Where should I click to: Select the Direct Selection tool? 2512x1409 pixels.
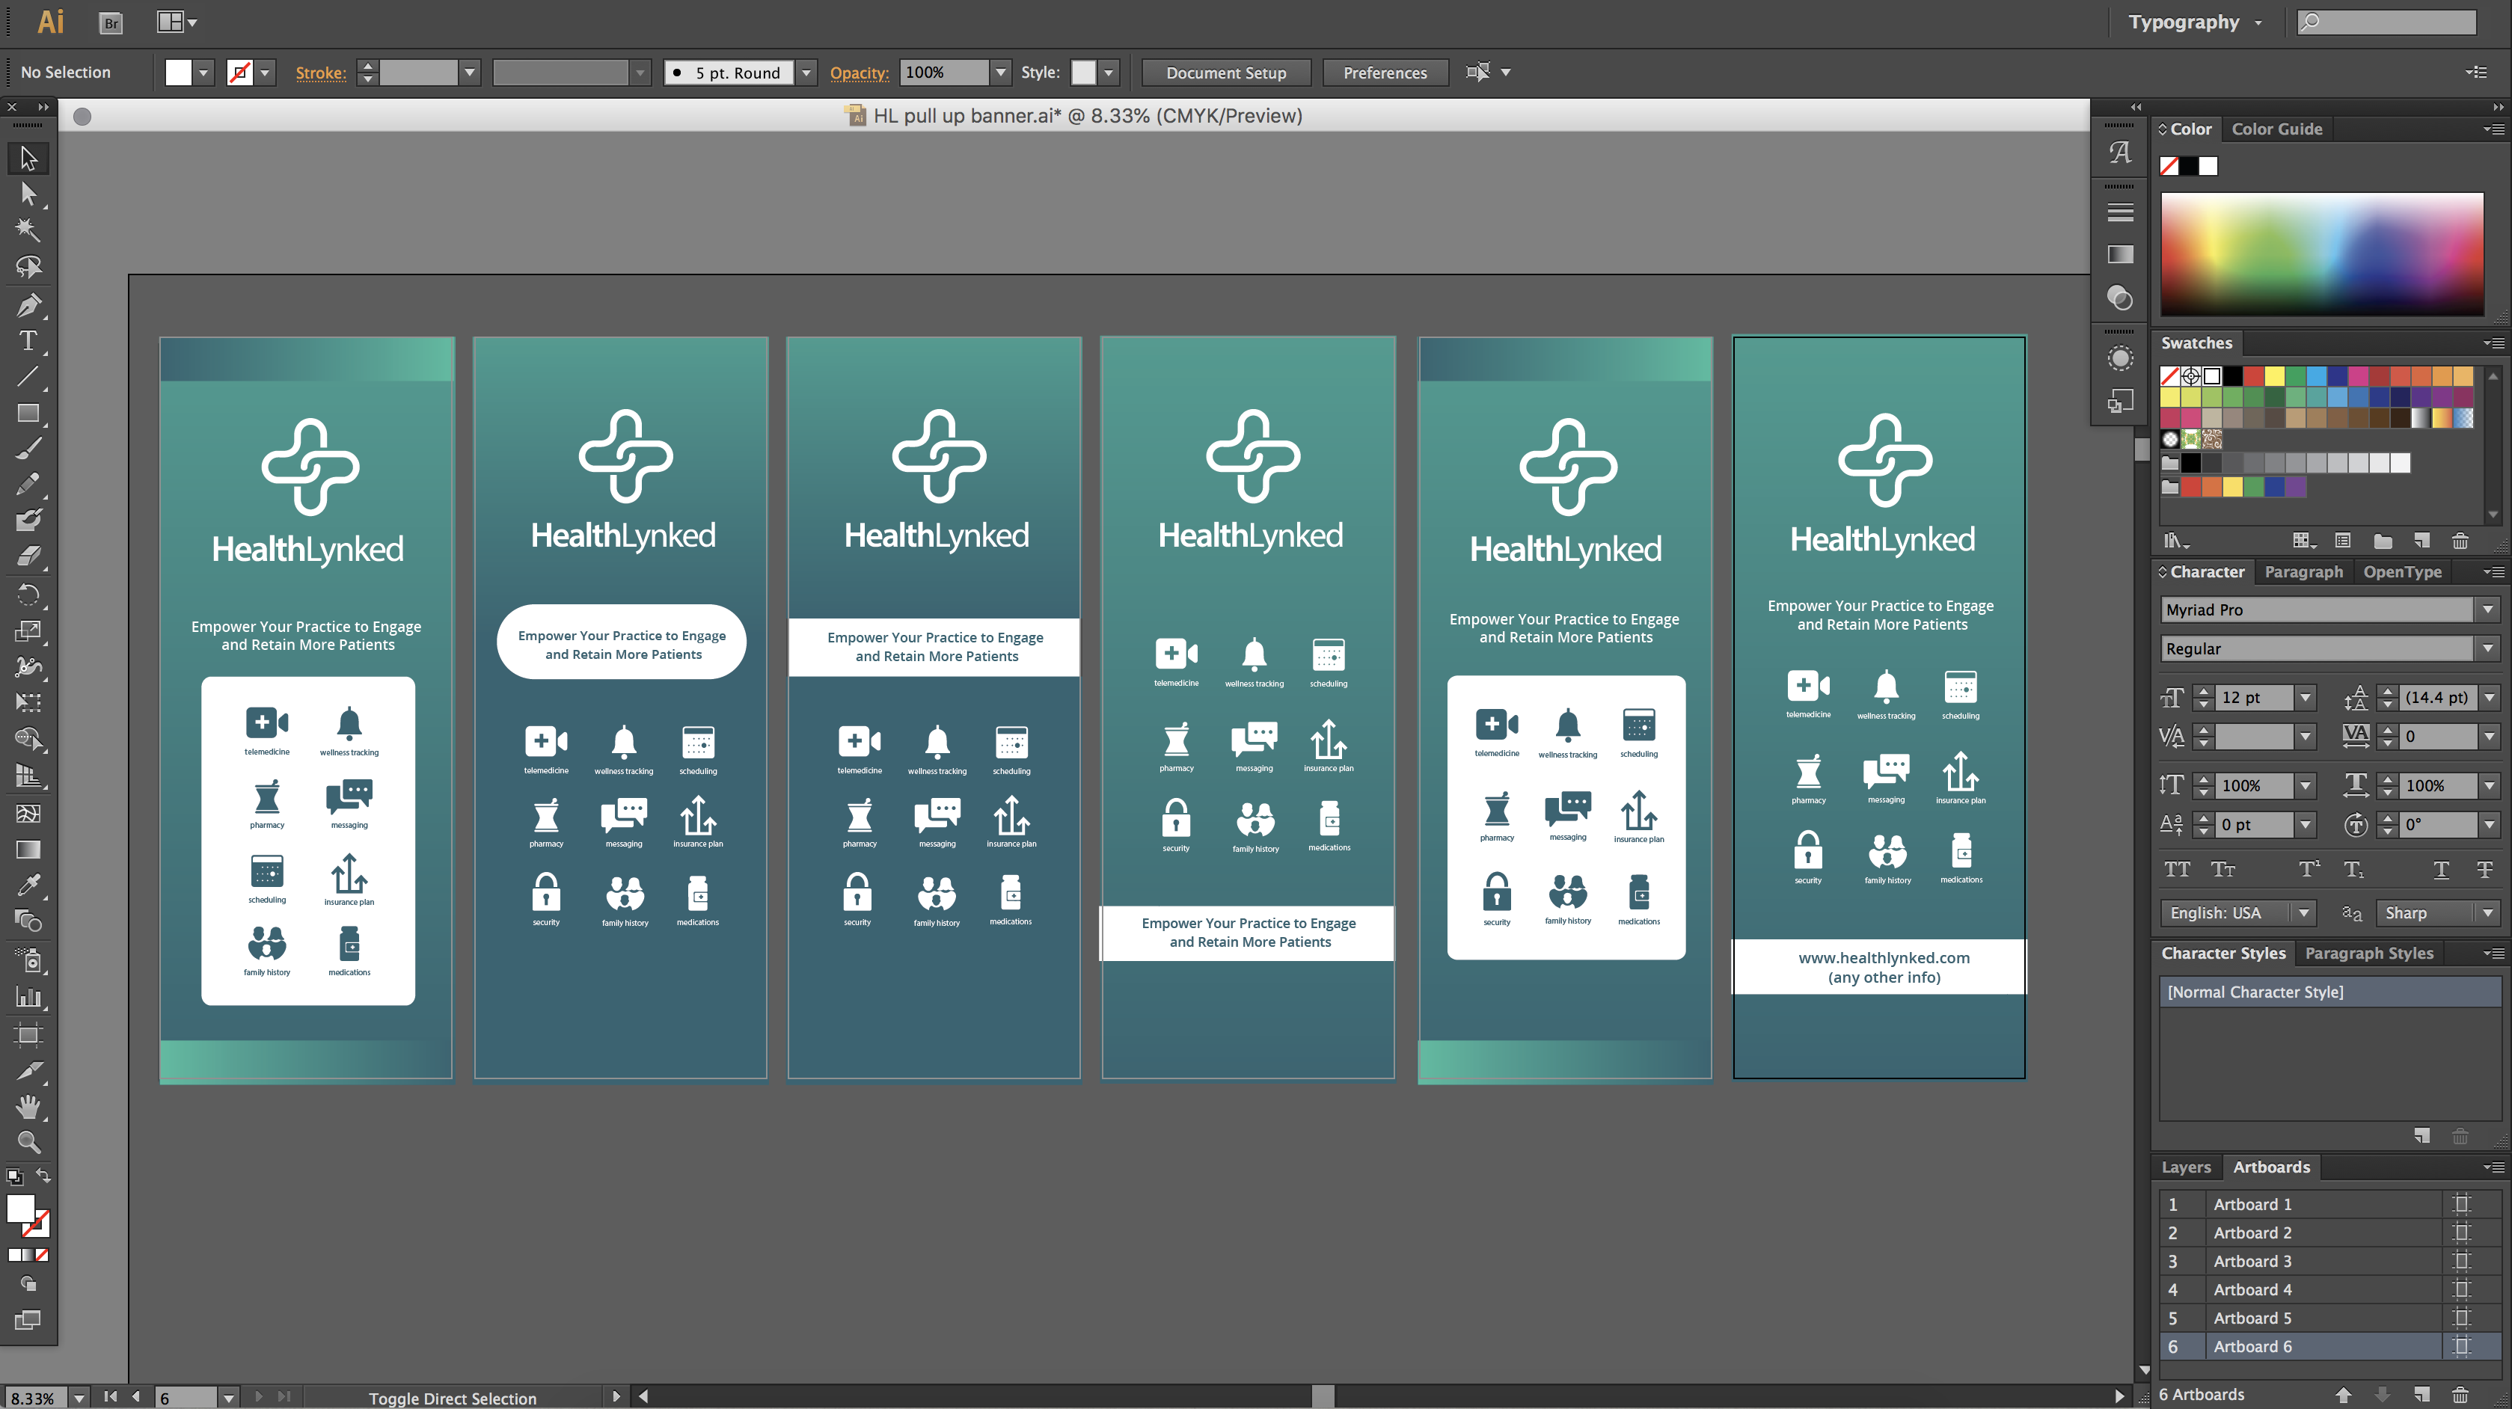coord(28,194)
